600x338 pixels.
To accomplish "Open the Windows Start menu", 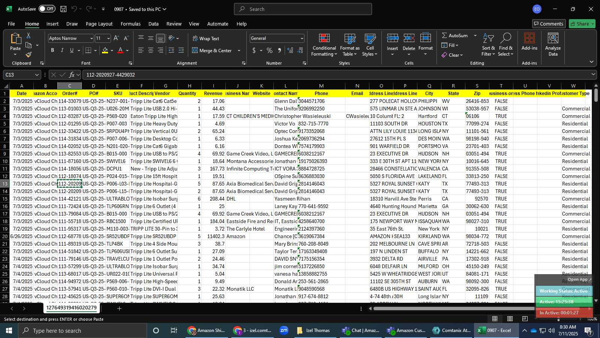I will pos(9,330).
